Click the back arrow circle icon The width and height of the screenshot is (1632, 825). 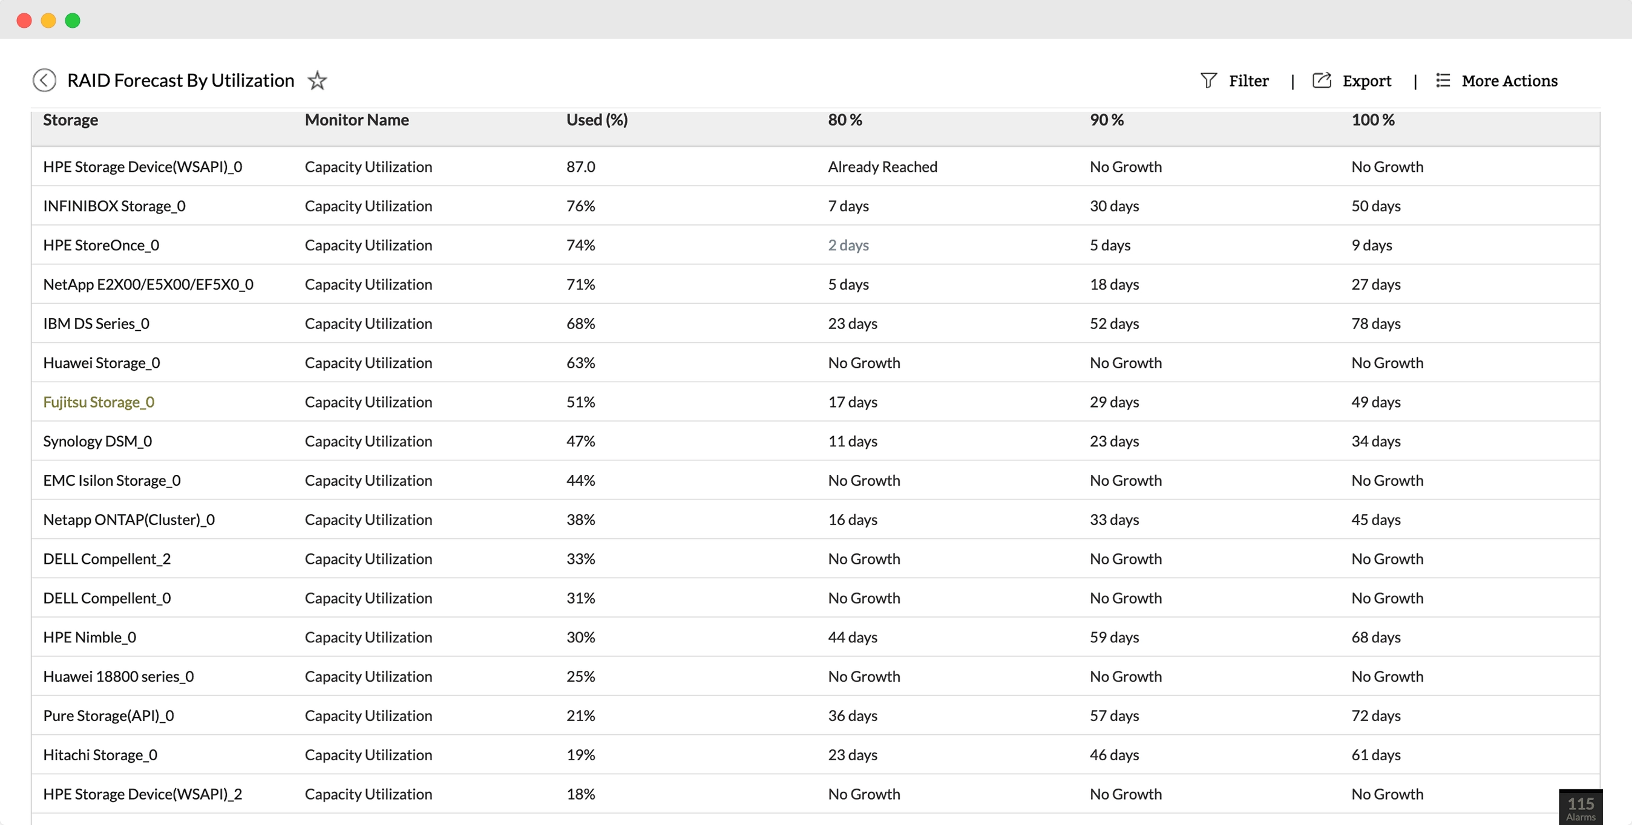44,80
